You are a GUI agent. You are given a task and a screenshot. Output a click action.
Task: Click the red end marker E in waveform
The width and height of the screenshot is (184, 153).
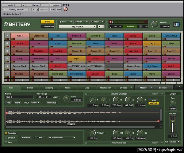[x=159, y=121]
